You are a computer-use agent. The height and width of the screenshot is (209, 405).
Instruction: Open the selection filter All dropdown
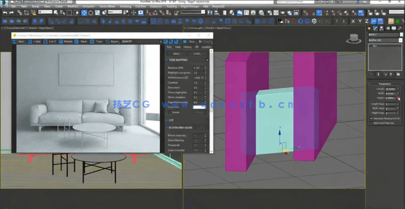coord(45,12)
